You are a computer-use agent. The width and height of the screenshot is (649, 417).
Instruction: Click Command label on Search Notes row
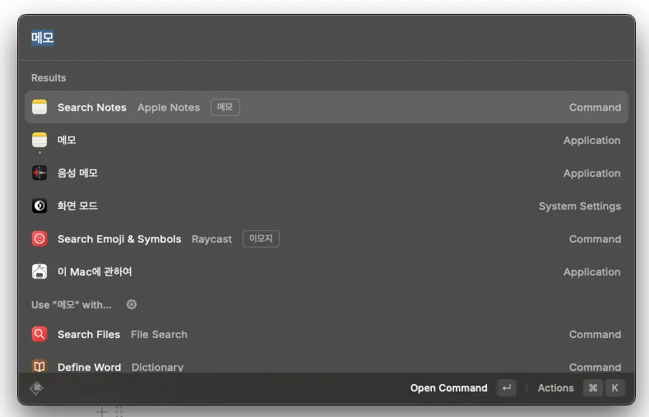pos(595,108)
